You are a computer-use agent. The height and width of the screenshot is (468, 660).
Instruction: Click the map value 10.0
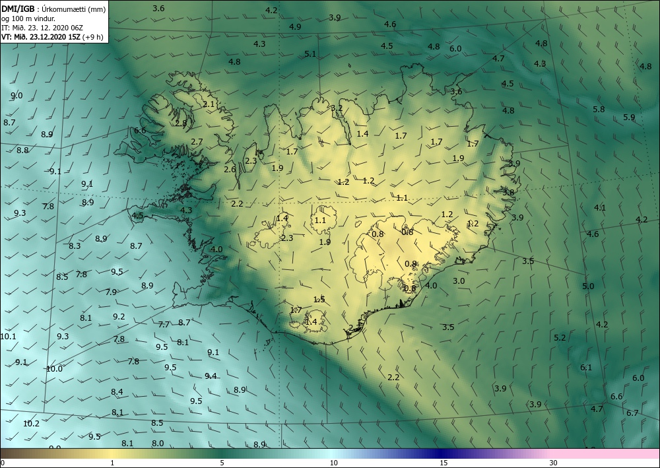54,369
